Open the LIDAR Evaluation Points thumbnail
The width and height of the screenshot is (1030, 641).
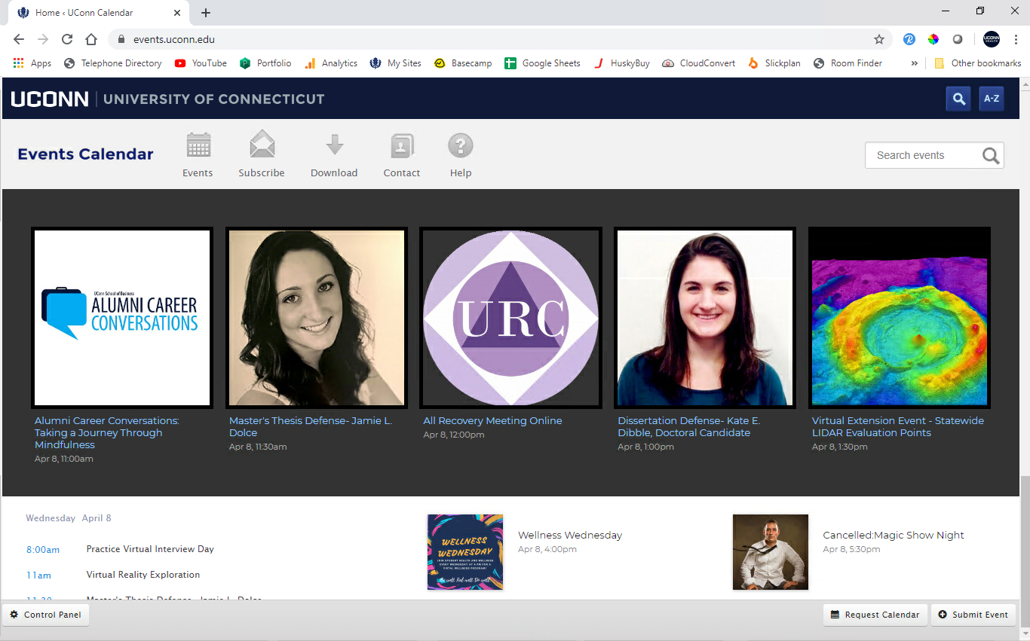[900, 317]
